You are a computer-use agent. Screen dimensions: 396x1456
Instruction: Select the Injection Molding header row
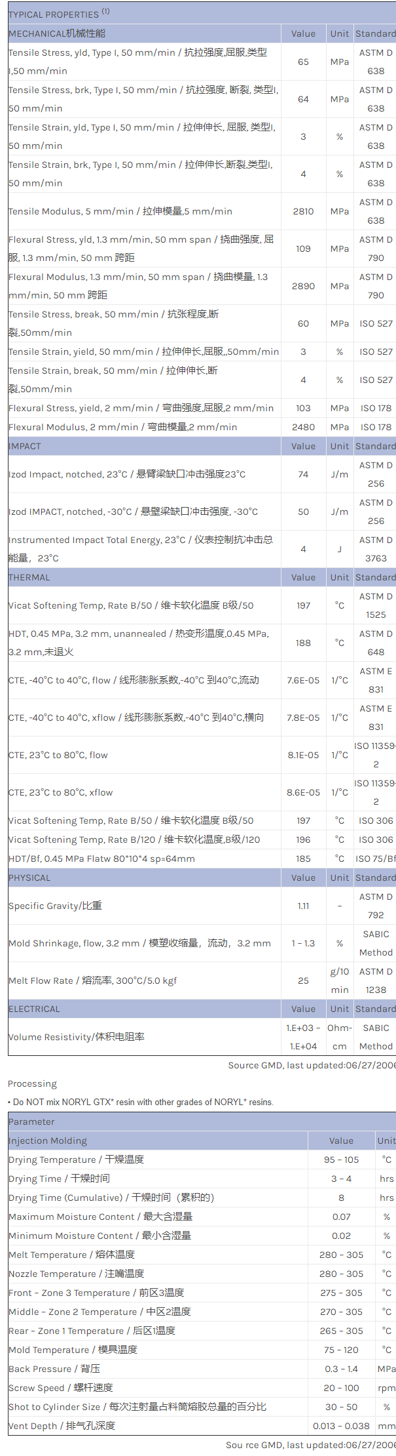coord(48,1141)
